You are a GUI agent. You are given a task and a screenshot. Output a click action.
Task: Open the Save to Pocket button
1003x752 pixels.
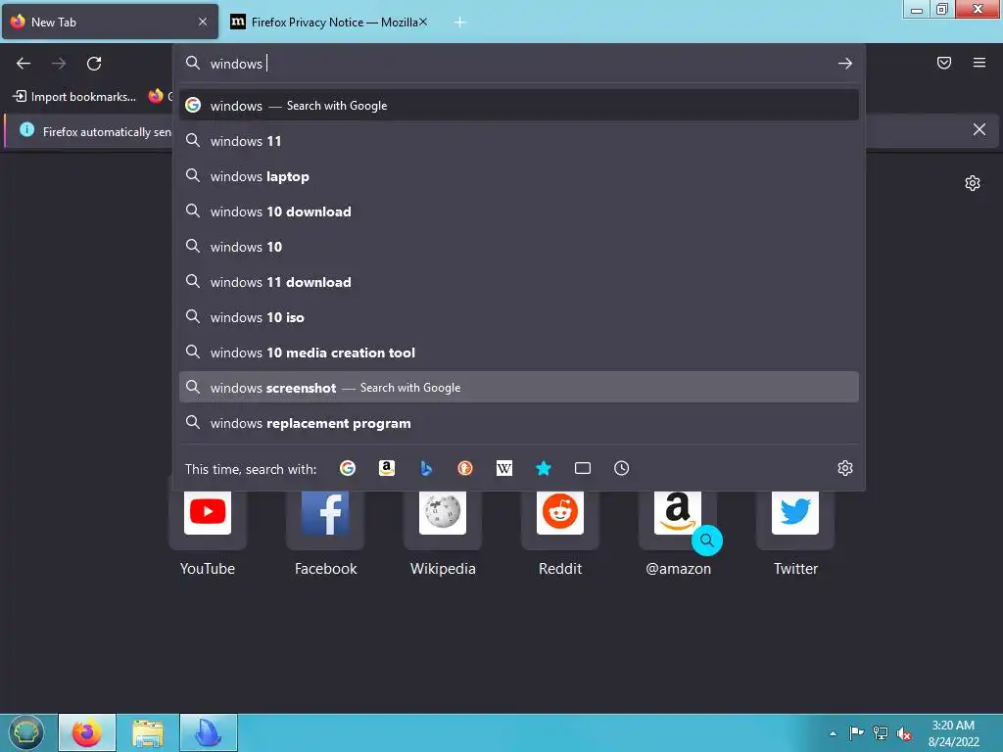[x=944, y=63]
